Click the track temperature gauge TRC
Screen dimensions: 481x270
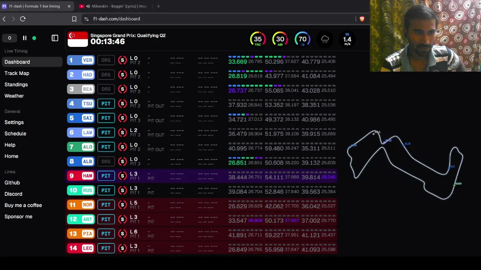(258, 39)
